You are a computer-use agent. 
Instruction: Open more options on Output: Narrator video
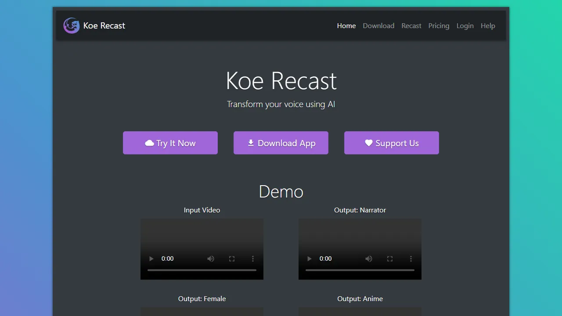coord(411,259)
